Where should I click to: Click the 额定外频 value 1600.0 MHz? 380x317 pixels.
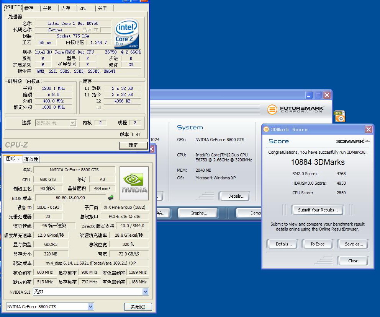coord(53,107)
